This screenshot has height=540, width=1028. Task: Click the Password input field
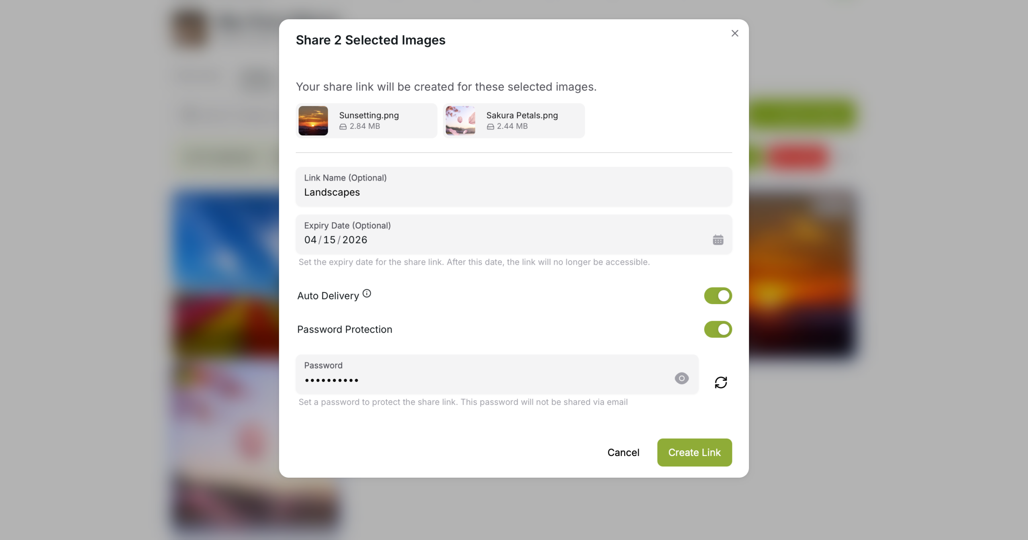coord(497,374)
